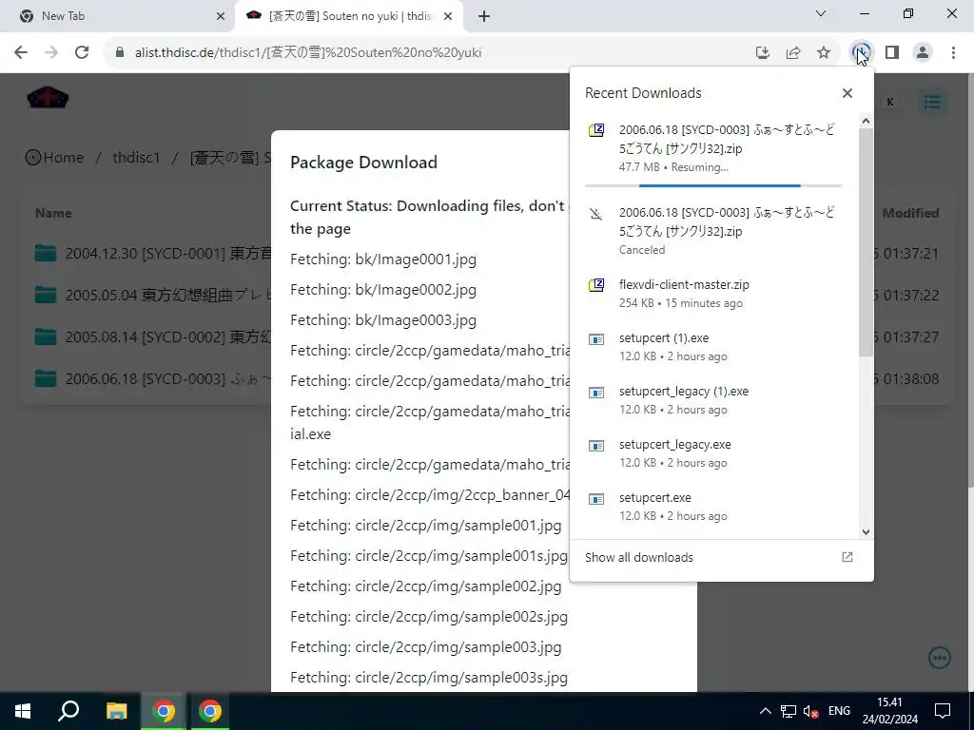Open the Windows Start menu
This screenshot has width=974, height=730.
tap(23, 711)
